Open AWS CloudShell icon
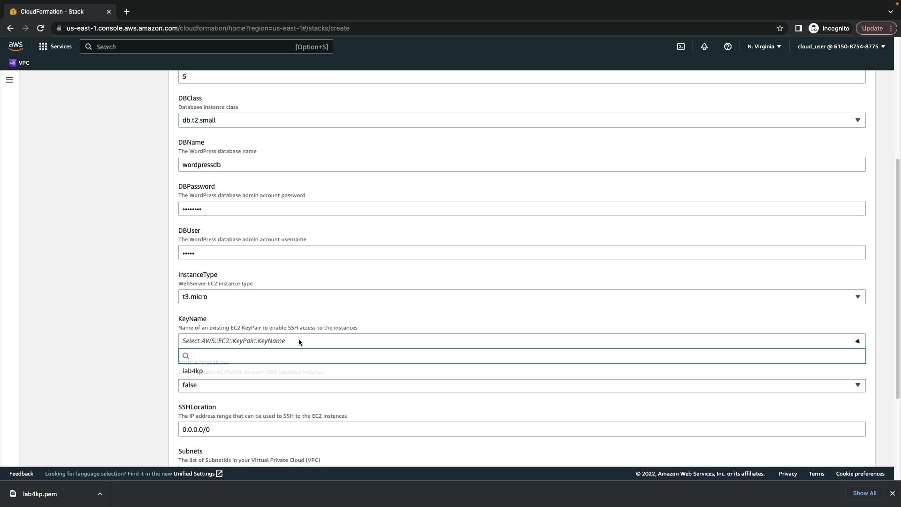Viewport: 901px width, 507px height. coord(680,46)
